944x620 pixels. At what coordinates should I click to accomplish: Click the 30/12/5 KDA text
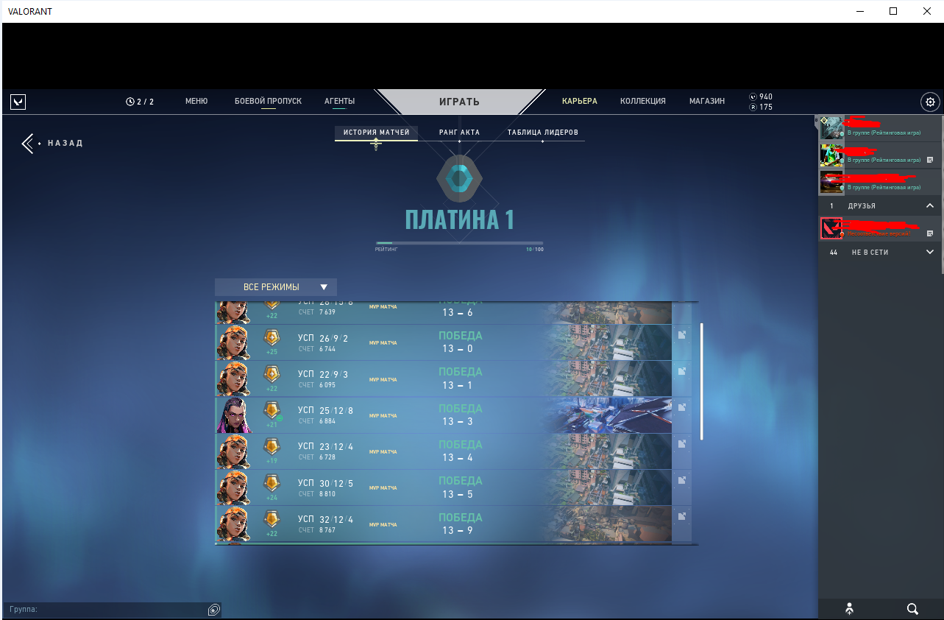[x=336, y=483]
